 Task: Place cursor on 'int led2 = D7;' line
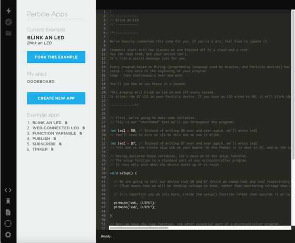coord(124,143)
